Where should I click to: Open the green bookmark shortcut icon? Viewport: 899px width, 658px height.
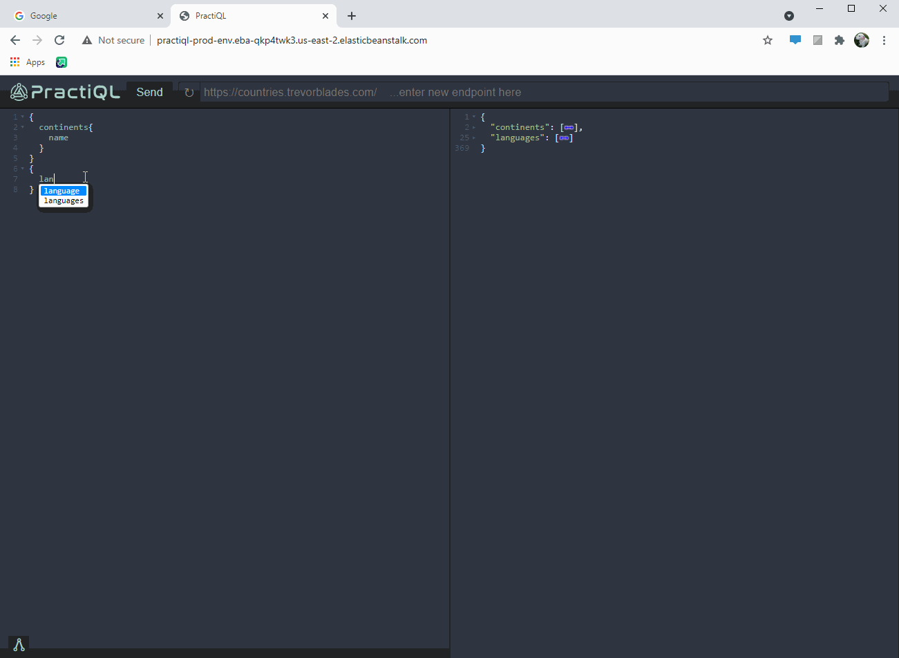61,62
